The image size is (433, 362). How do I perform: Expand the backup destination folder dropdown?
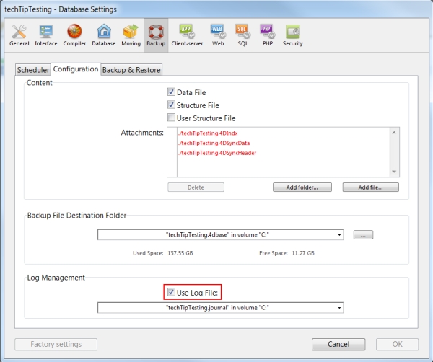tap(339, 234)
